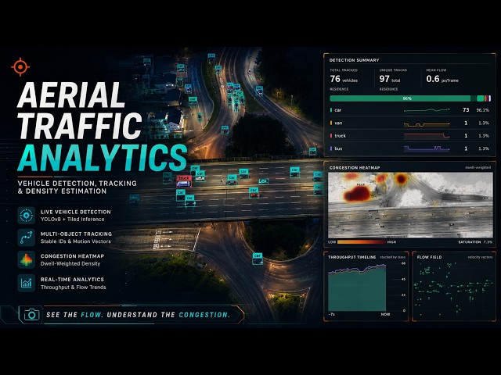The image size is (501, 375).
Task: Select the Multi-Object Tracking path icon
Action: tap(26, 237)
